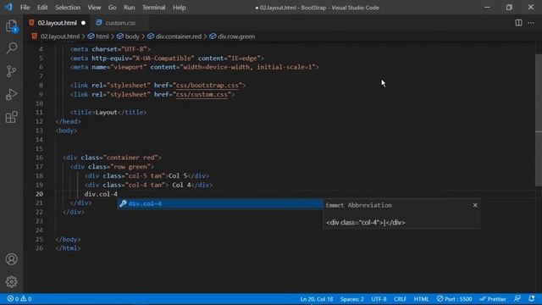
Task: Open the Run menu
Action: click(130, 8)
